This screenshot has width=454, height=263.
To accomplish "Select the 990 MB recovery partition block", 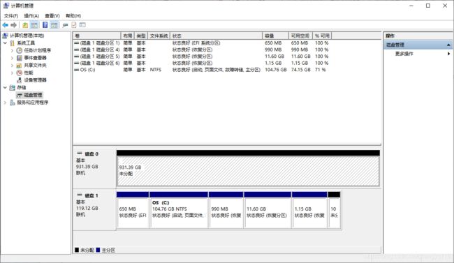I will [226, 213].
